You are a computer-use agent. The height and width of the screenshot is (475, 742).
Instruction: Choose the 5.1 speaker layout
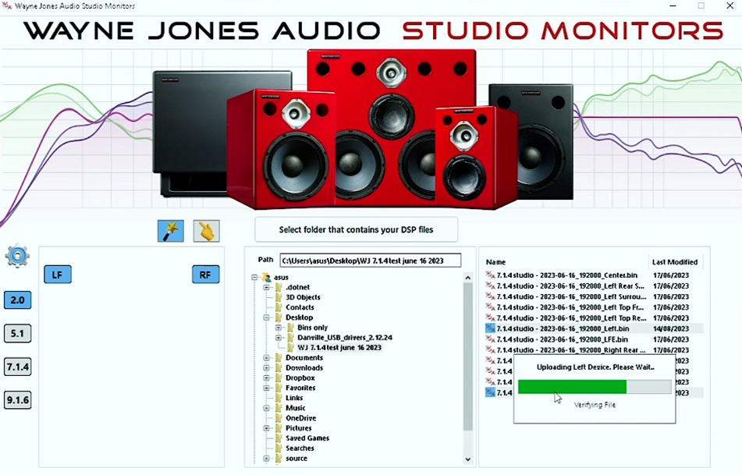tap(17, 334)
